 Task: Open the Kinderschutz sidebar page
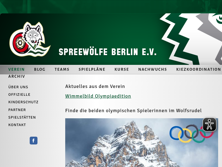tap(23, 102)
